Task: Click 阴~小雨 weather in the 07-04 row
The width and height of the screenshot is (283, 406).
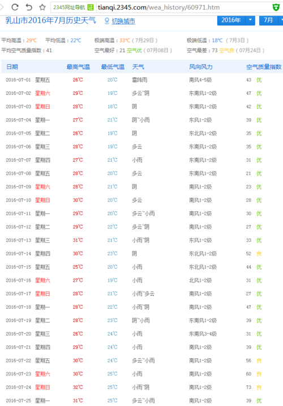Action: [x=141, y=120]
